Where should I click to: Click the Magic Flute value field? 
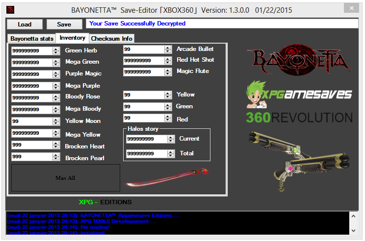pyautogui.click(x=144, y=72)
